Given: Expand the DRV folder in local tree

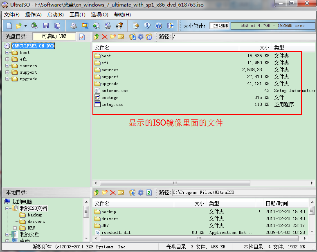Looking at the screenshot, I should pos(15,228).
